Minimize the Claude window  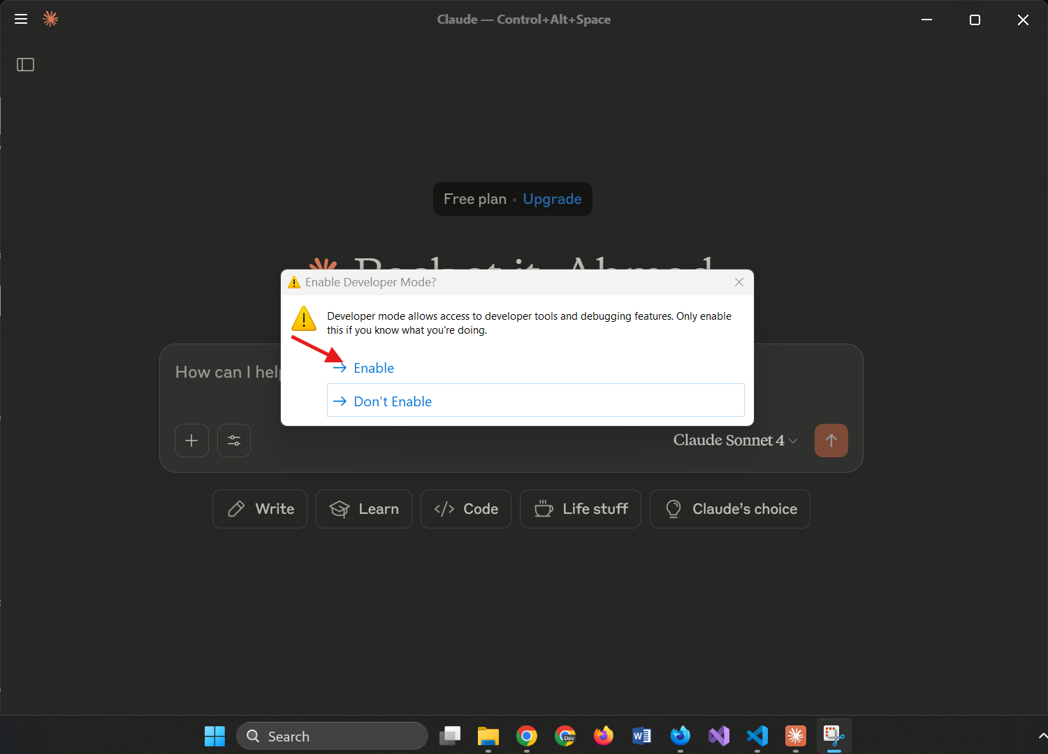tap(927, 20)
